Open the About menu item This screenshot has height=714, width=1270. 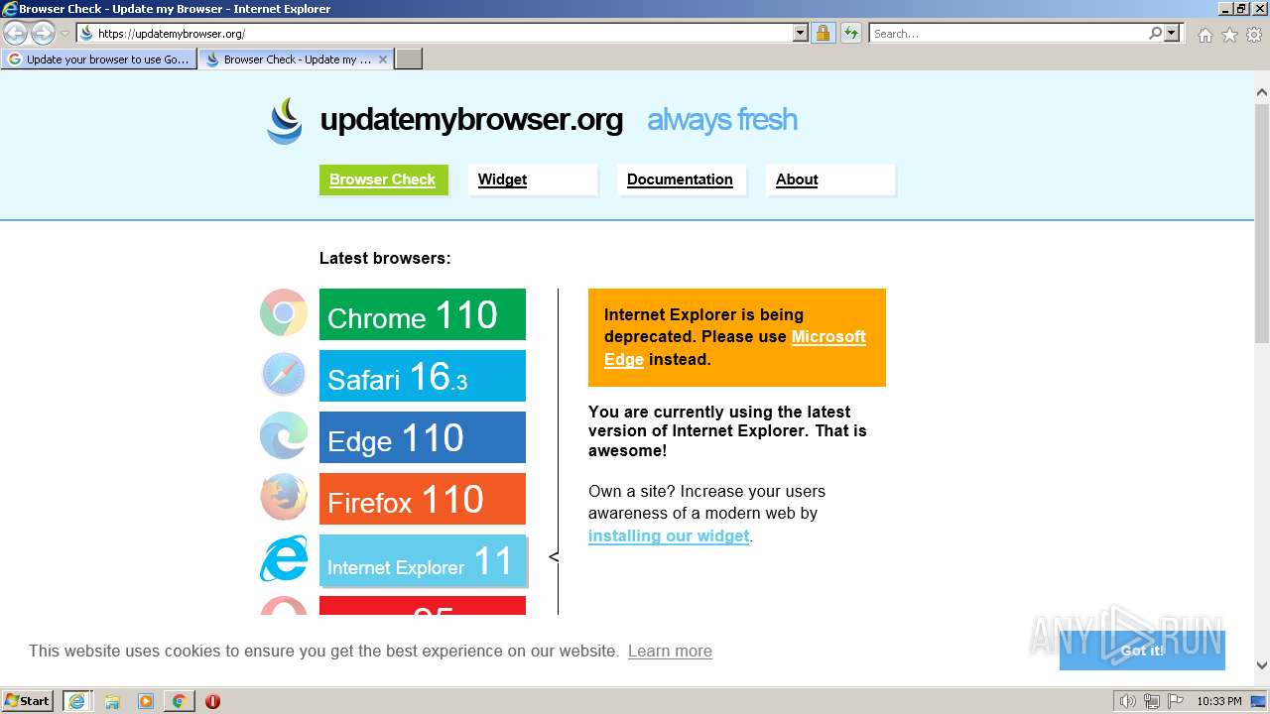(x=830, y=179)
